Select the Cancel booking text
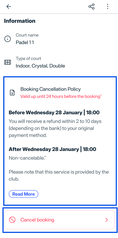 pyautogui.click(x=37, y=220)
